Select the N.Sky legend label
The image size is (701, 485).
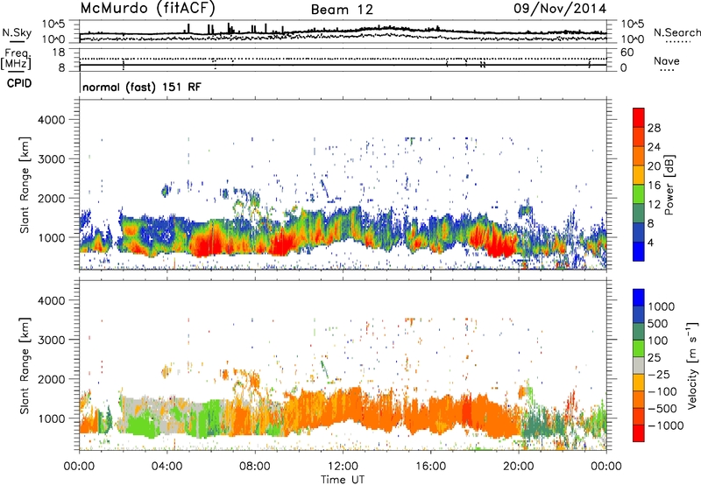(17, 32)
